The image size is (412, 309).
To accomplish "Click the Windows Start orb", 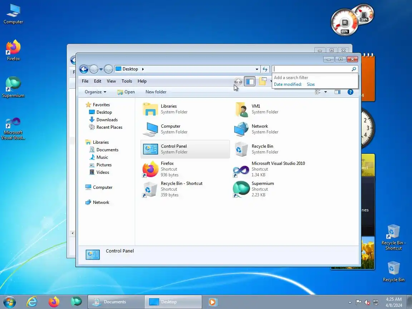I will point(9,302).
